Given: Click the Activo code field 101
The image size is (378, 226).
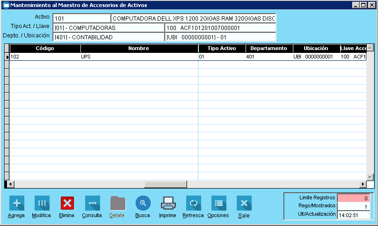Looking at the screenshot, I should coord(81,18).
